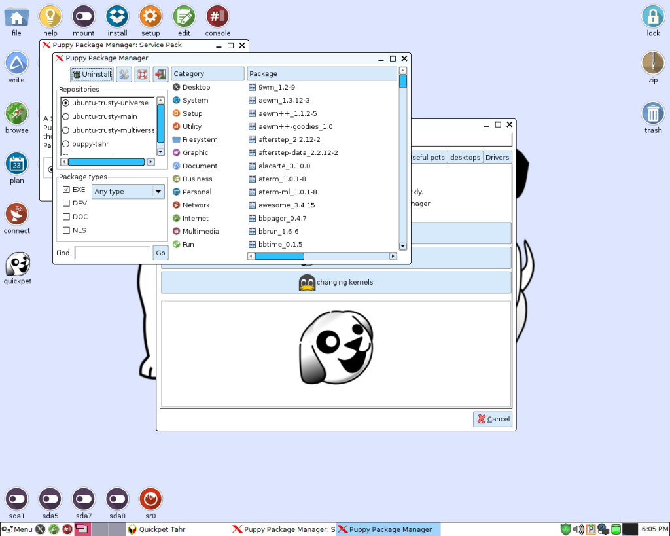Click the lifebuoy help icon in Package Manager
Viewport: 670px width, 536px height.
[142, 75]
